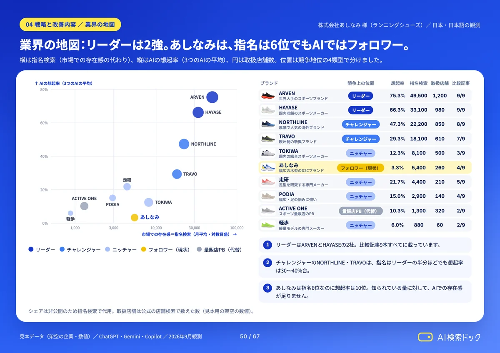Click the 320 store count for ACTIVE ONE

pos(440,210)
